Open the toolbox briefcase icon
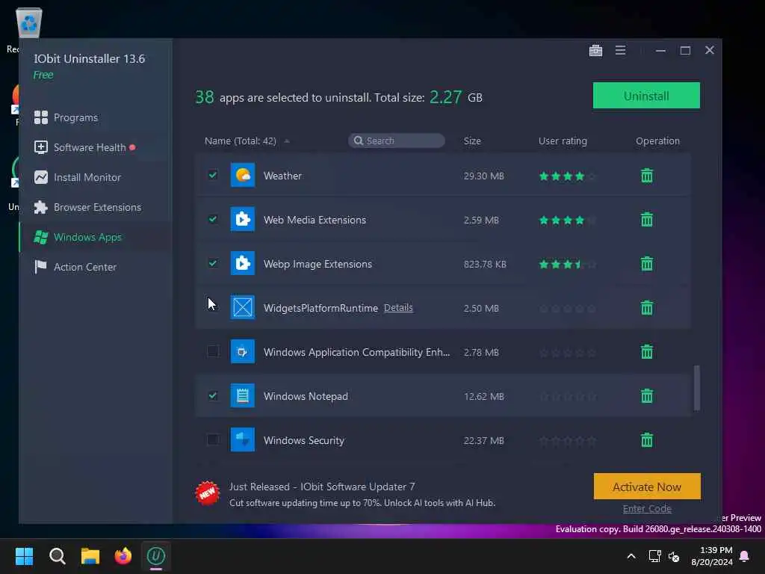 click(x=595, y=50)
